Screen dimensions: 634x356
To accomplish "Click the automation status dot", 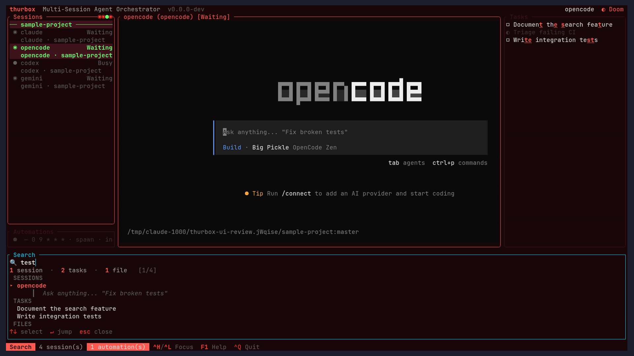I will pyautogui.click(x=15, y=240).
